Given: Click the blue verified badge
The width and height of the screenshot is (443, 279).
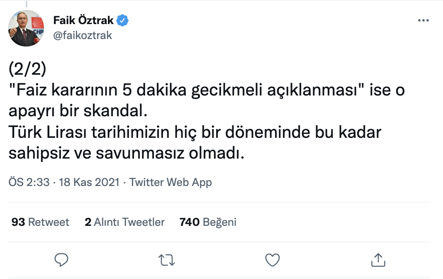Looking at the screenshot, I should click(124, 20).
